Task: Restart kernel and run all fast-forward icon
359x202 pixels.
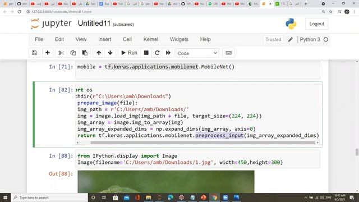Action: pyautogui.click(x=168, y=53)
